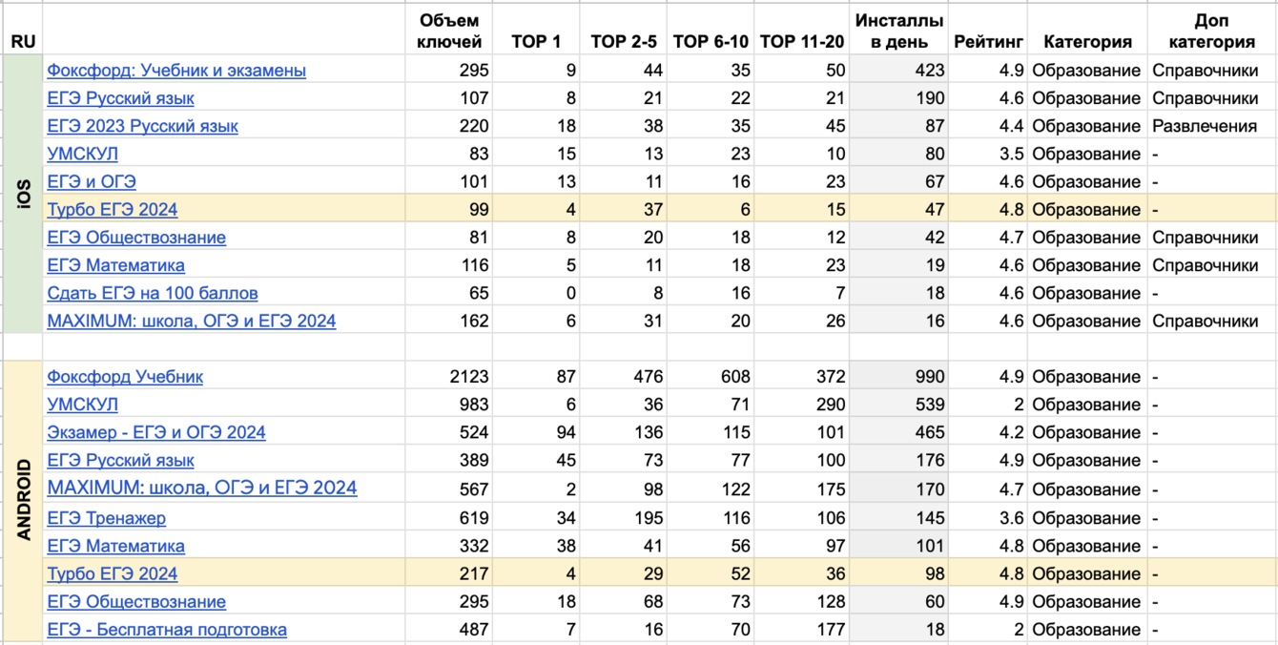Select the Рейтинг column header cell
Viewport: 1278px width, 645px height.
988,41
